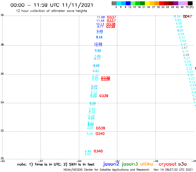The height and width of the screenshot is (172, 196).
Task: Select the dark blue legend swatch
Action: tap(128, 3)
